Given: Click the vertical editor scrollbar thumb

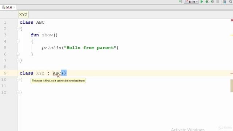Looking at the screenshot, I should [x=232, y=86].
